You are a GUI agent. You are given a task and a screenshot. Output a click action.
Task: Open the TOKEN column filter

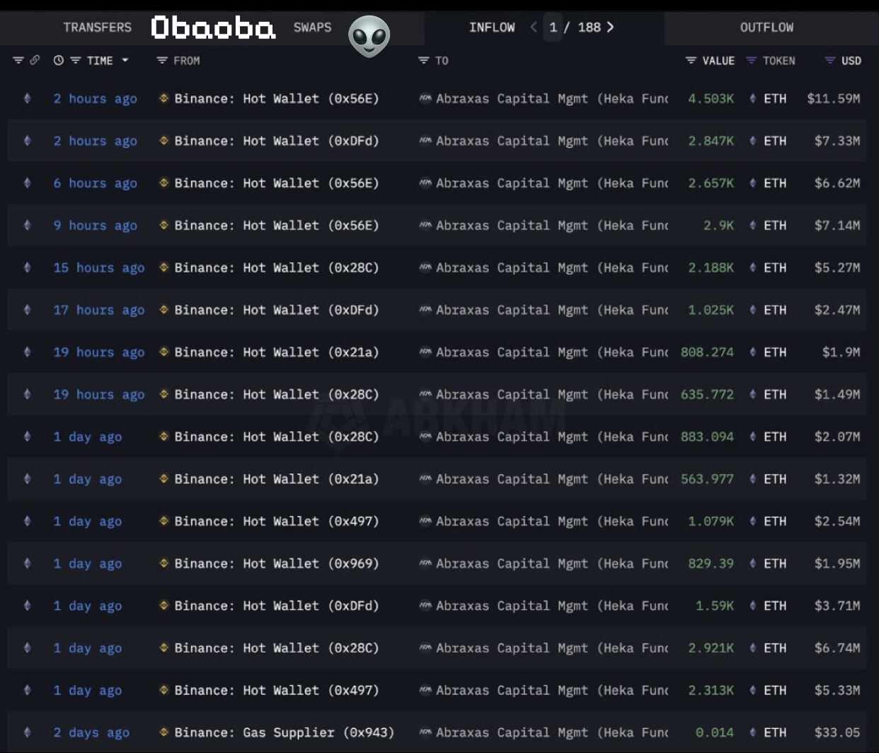[x=752, y=60]
